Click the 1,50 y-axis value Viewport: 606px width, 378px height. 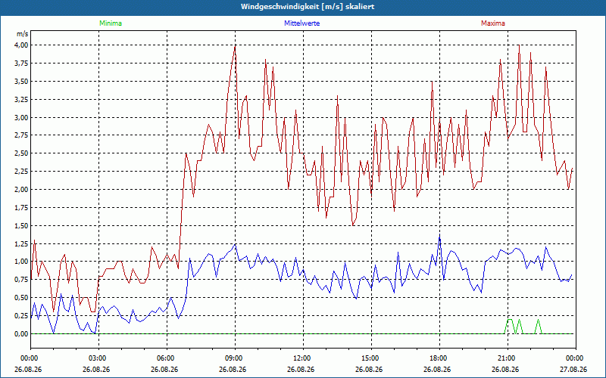tap(21, 225)
